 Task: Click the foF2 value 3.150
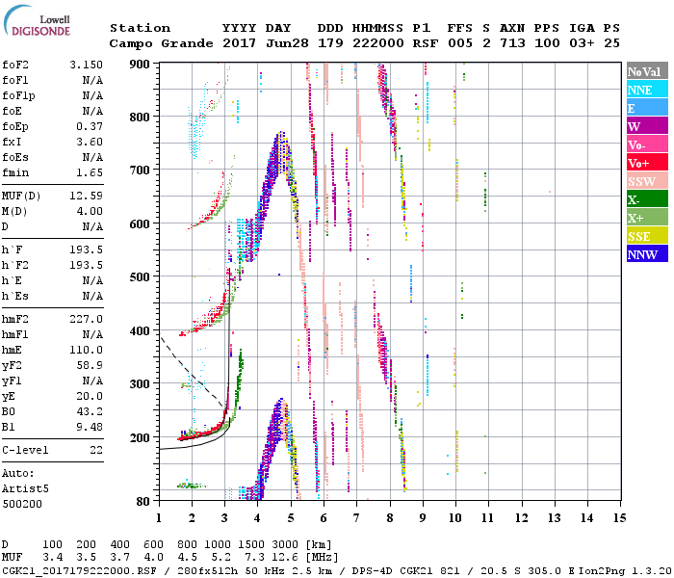tap(86, 65)
